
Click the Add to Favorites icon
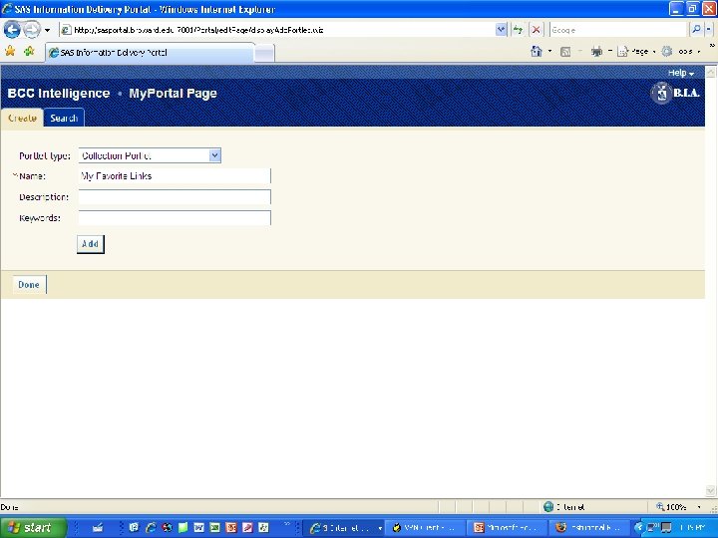tap(29, 51)
